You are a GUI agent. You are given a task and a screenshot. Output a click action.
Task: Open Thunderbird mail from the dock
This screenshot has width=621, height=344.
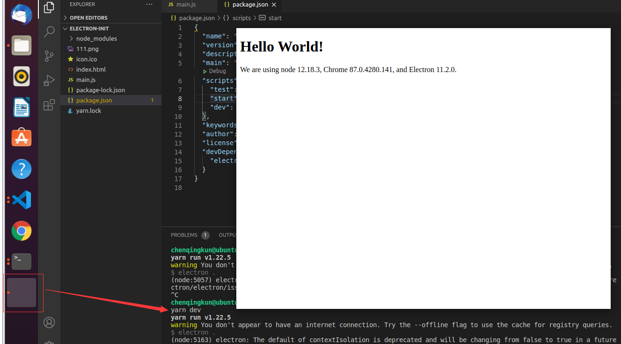coord(21,15)
